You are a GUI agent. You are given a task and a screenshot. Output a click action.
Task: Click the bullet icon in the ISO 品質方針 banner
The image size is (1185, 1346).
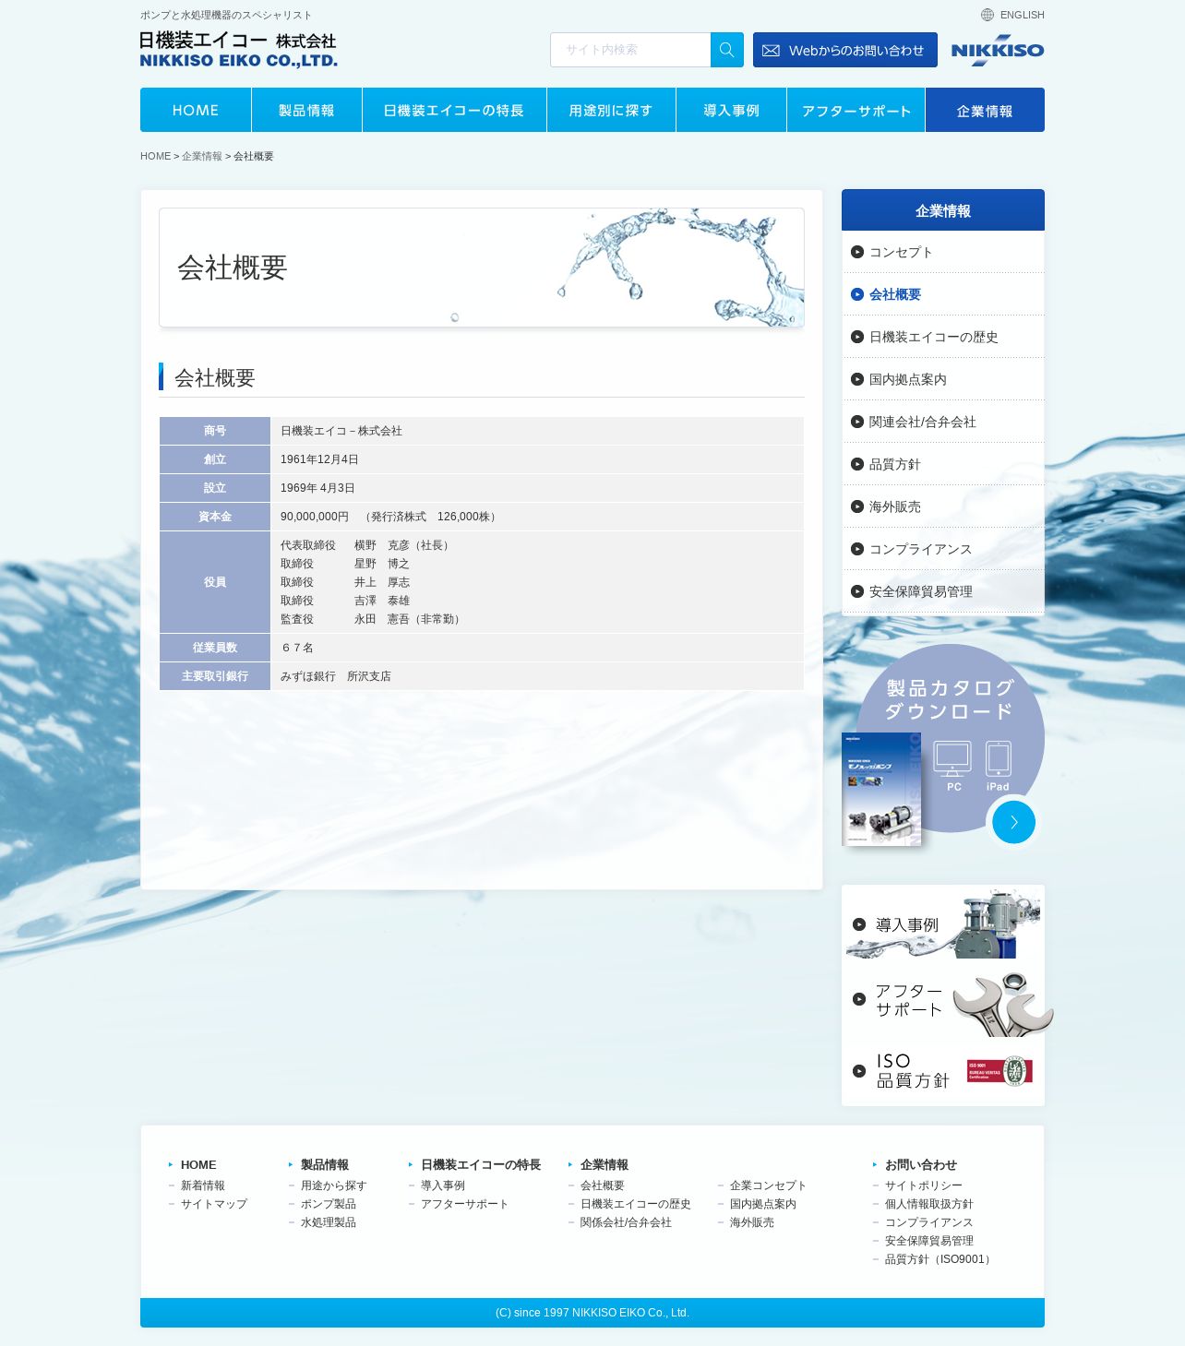859,1071
